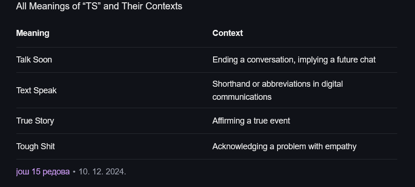Viewport: 415px width, 187px height.
Task: Select the Meaning column header
Action: (x=33, y=33)
